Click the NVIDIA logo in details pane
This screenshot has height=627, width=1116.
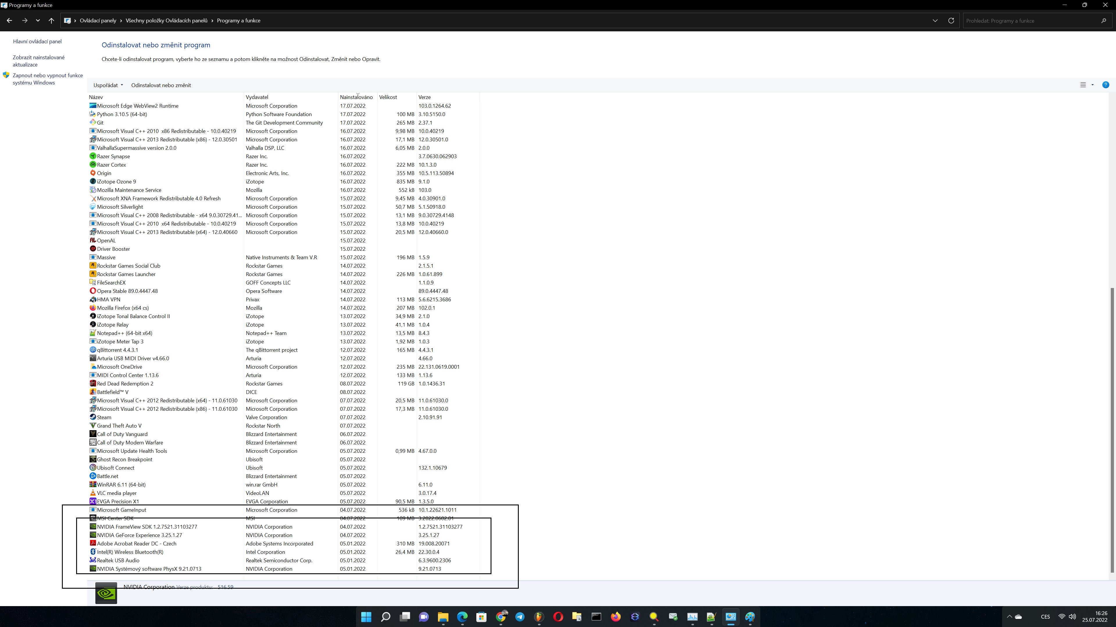point(106,593)
